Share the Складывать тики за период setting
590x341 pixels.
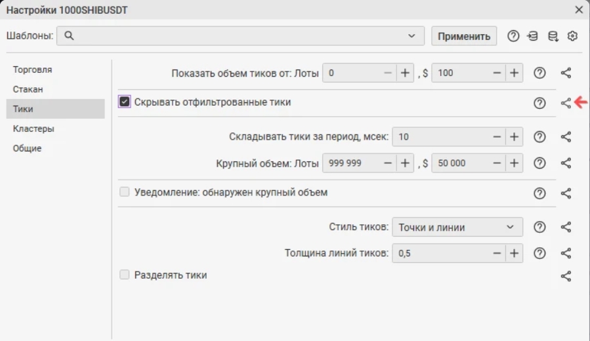[566, 137]
